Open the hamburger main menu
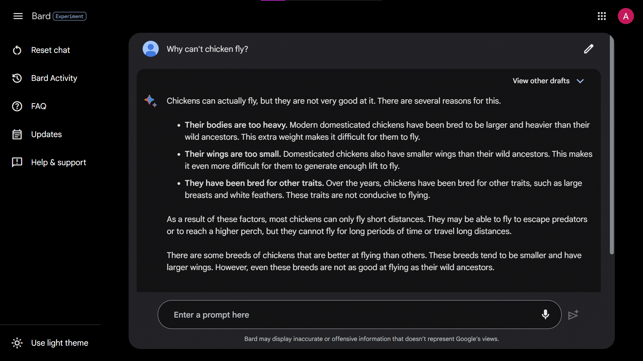 [18, 16]
